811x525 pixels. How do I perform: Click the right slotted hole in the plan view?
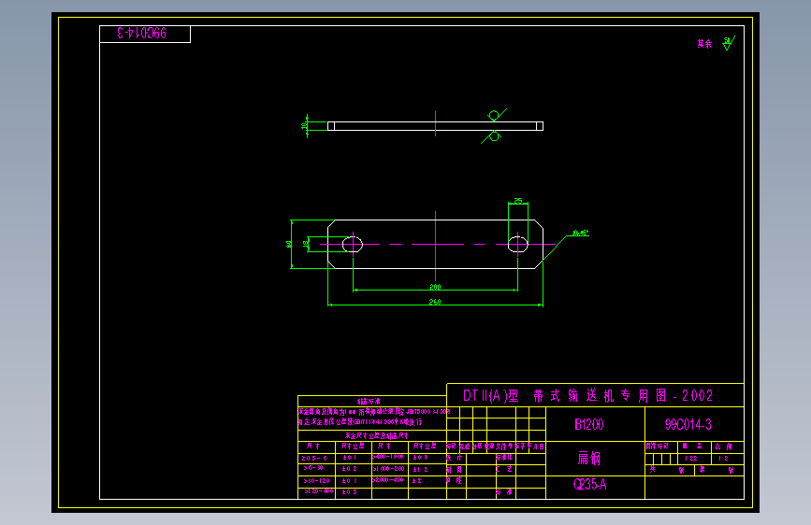(x=517, y=244)
